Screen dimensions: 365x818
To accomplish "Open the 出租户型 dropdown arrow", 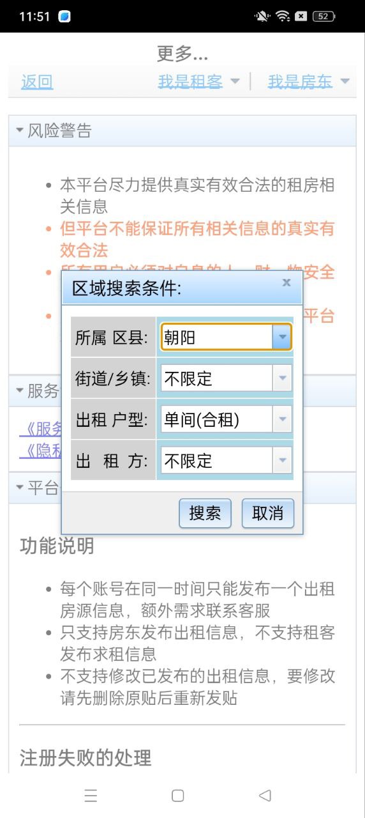I will (x=281, y=419).
